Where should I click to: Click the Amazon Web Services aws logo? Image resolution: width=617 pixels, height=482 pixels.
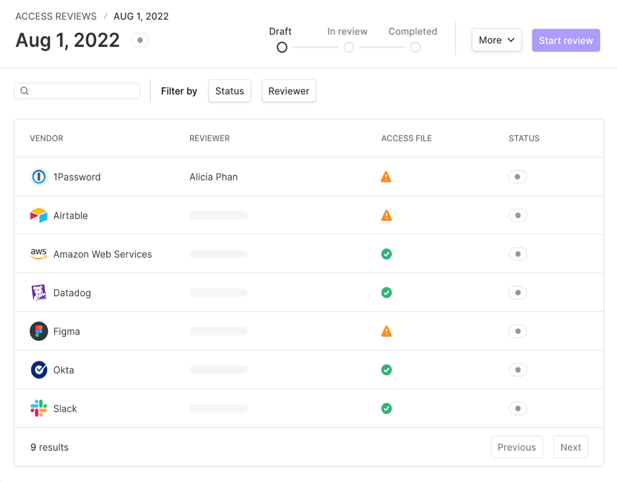(x=39, y=254)
